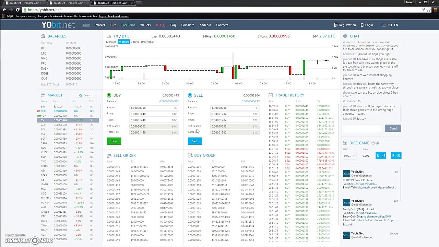The height and width of the screenshot is (247, 439).
Task: Bet dice on R < 49
Action: click(x=381, y=156)
